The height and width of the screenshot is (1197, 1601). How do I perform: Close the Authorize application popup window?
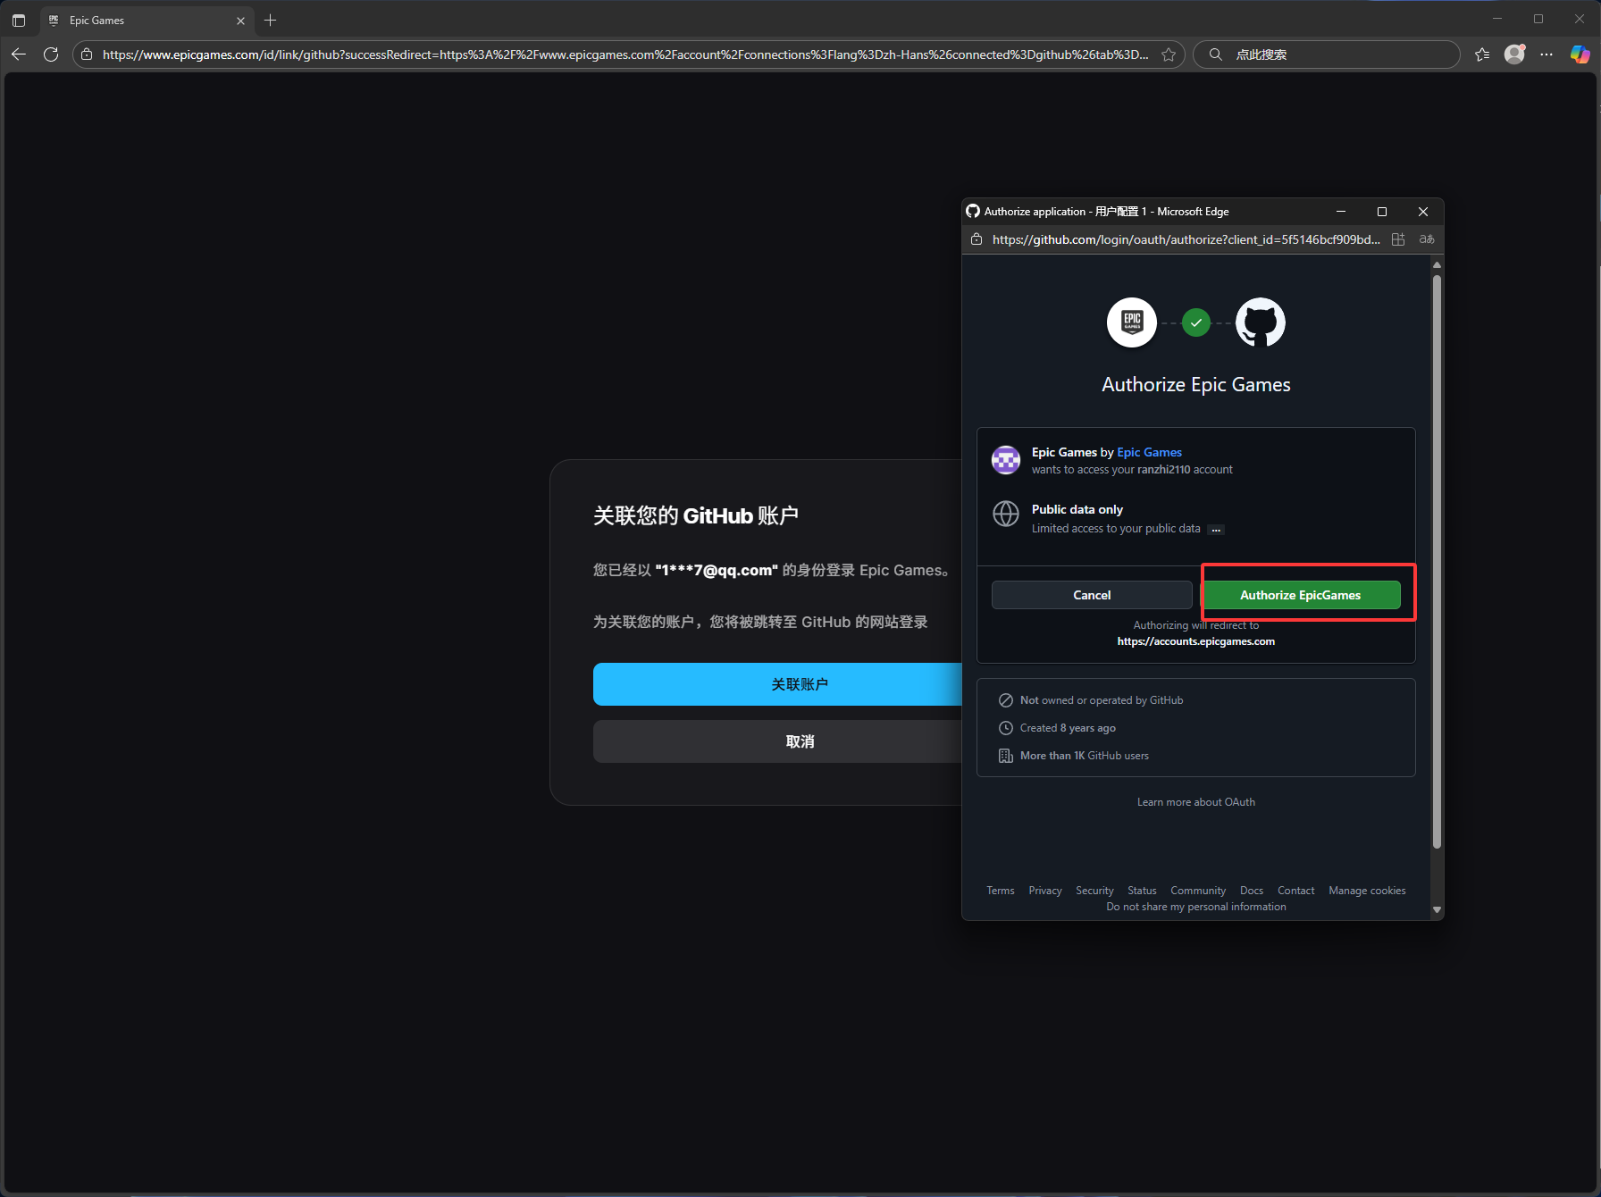click(x=1423, y=212)
